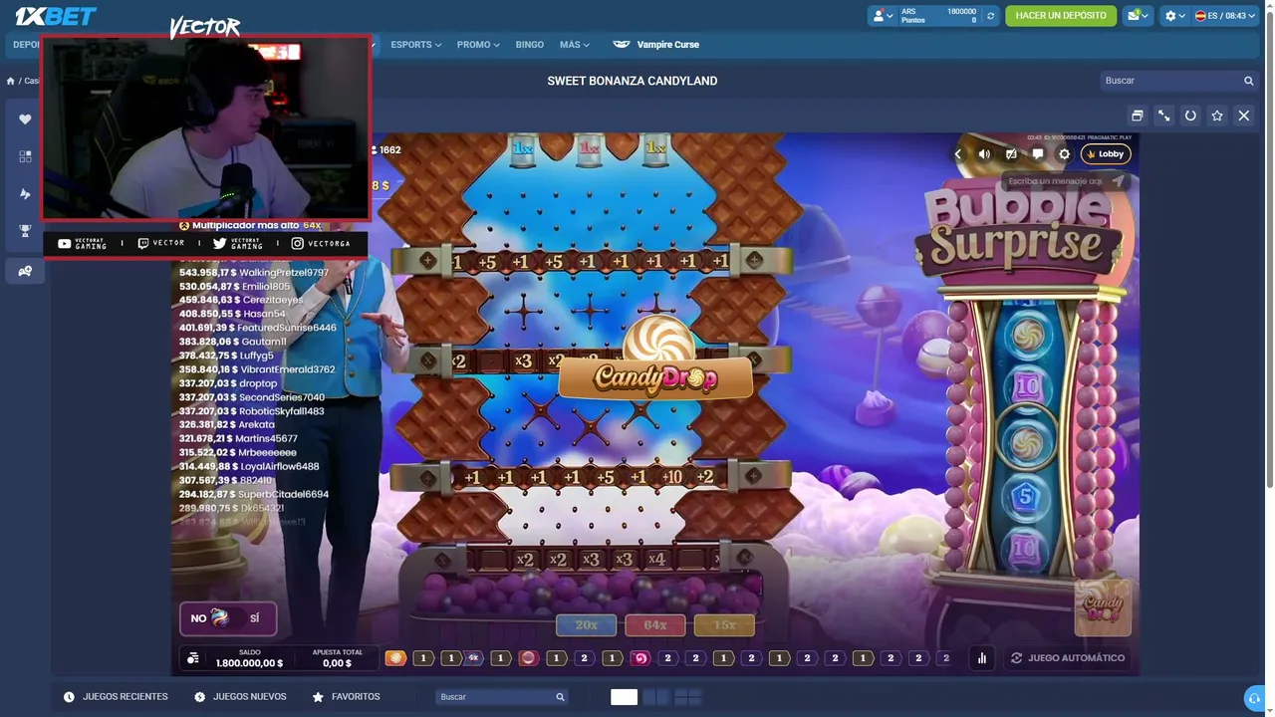This screenshot has width=1275, height=717.
Task: Click WalkingPretzel9797 in the winners list
Action: pos(284,273)
